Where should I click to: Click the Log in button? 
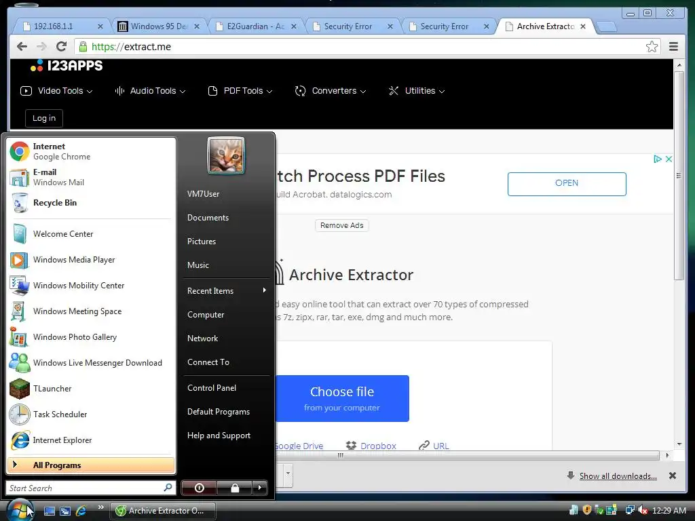44,118
